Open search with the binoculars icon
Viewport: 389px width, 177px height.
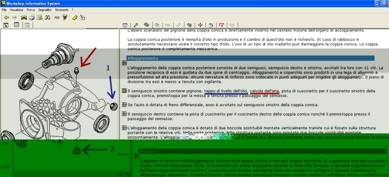click(x=48, y=17)
